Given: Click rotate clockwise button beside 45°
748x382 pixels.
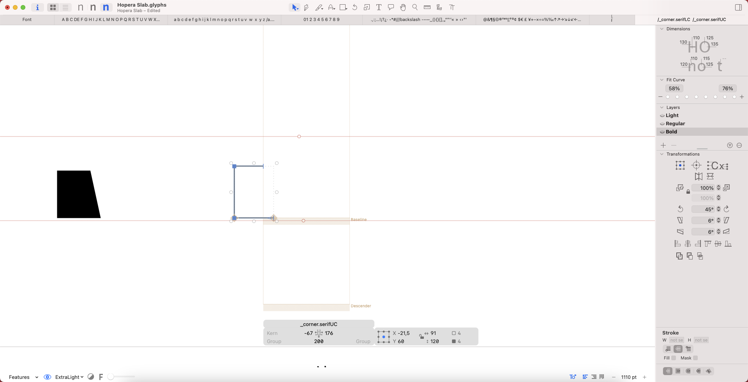Looking at the screenshot, I should pos(727,209).
